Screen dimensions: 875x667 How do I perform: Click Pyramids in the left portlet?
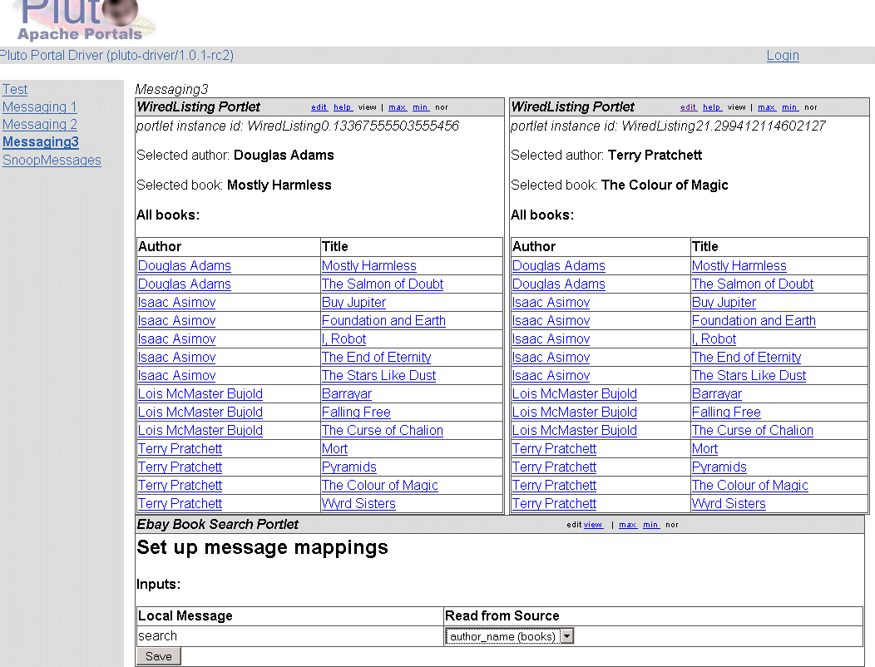349,467
